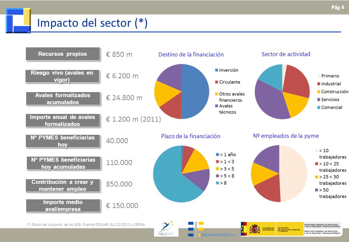The image size is (349, 242).
Task: Click the European Investment Fund logo
Action: click(x=211, y=229)
